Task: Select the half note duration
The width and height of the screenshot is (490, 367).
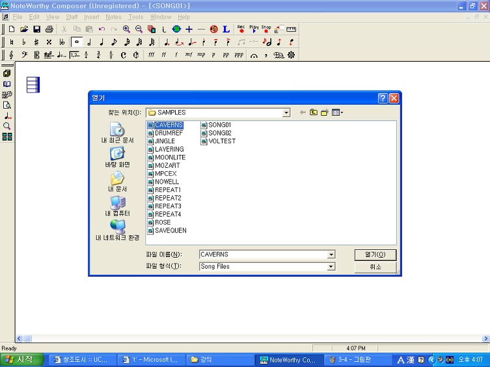Action: coord(89,42)
